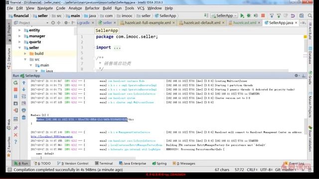Open 6: TODO tool window
This screenshot has width=319, height=179.
pyautogui.click(x=42, y=164)
